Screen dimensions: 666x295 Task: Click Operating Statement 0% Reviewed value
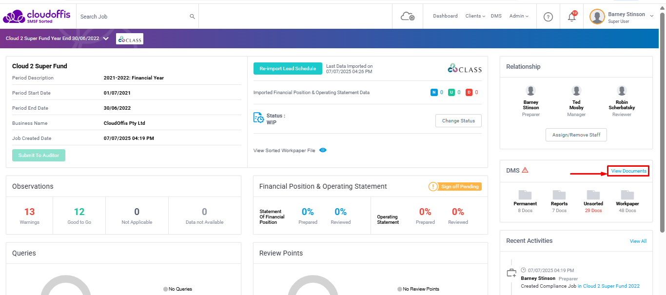pos(458,212)
